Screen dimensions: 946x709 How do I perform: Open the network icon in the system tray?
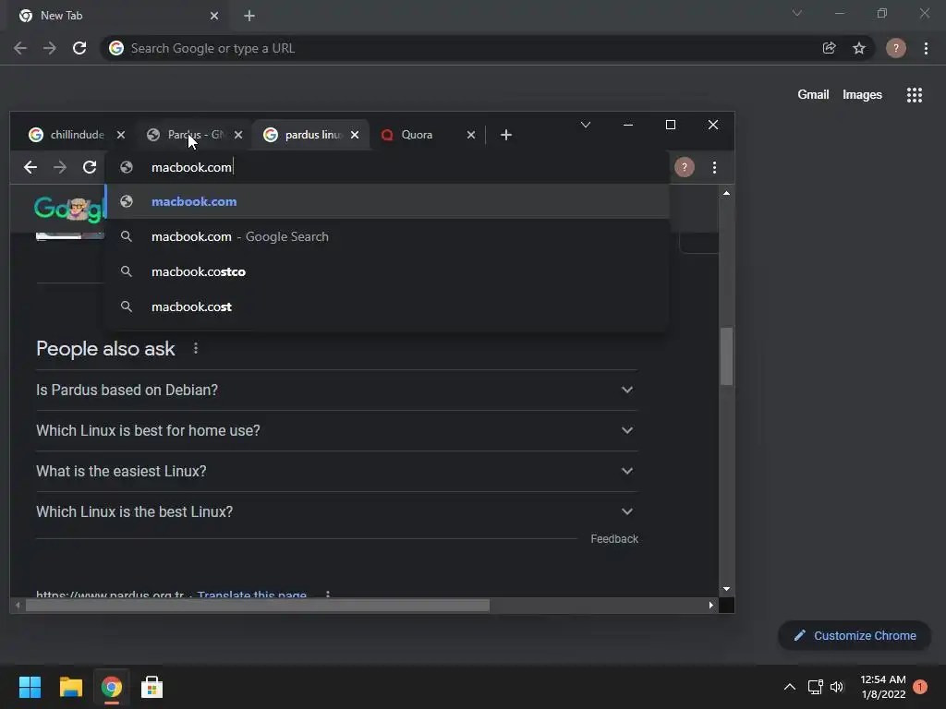click(x=815, y=687)
